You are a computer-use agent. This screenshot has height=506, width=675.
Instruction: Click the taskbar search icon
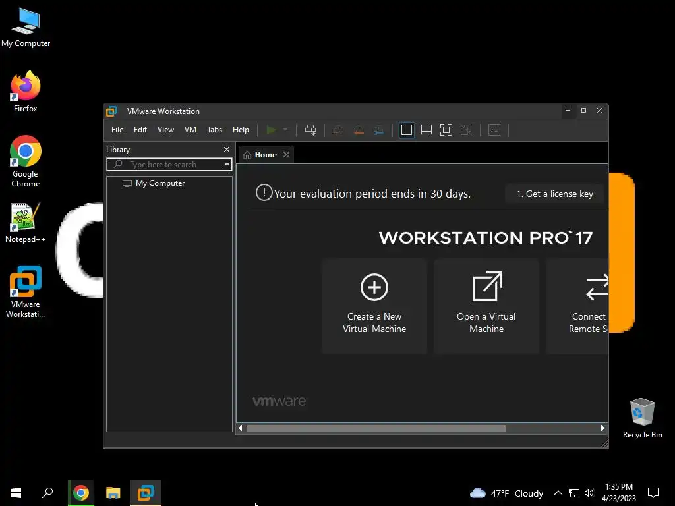pos(47,493)
